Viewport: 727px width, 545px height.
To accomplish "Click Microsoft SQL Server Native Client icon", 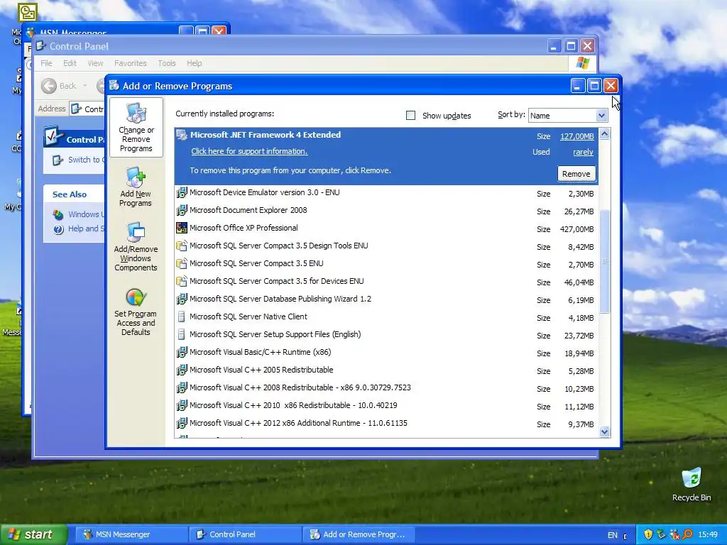I will pos(182,317).
